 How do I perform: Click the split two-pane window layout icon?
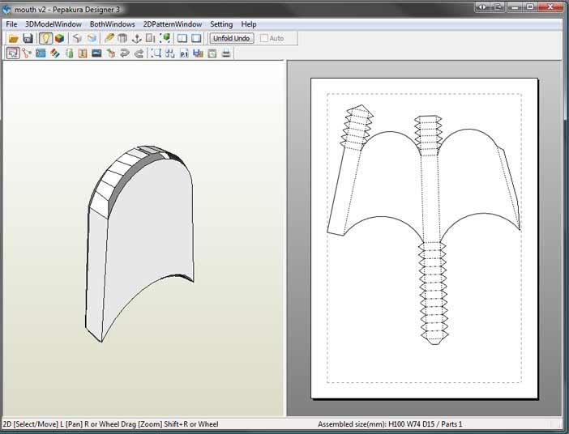coord(182,38)
